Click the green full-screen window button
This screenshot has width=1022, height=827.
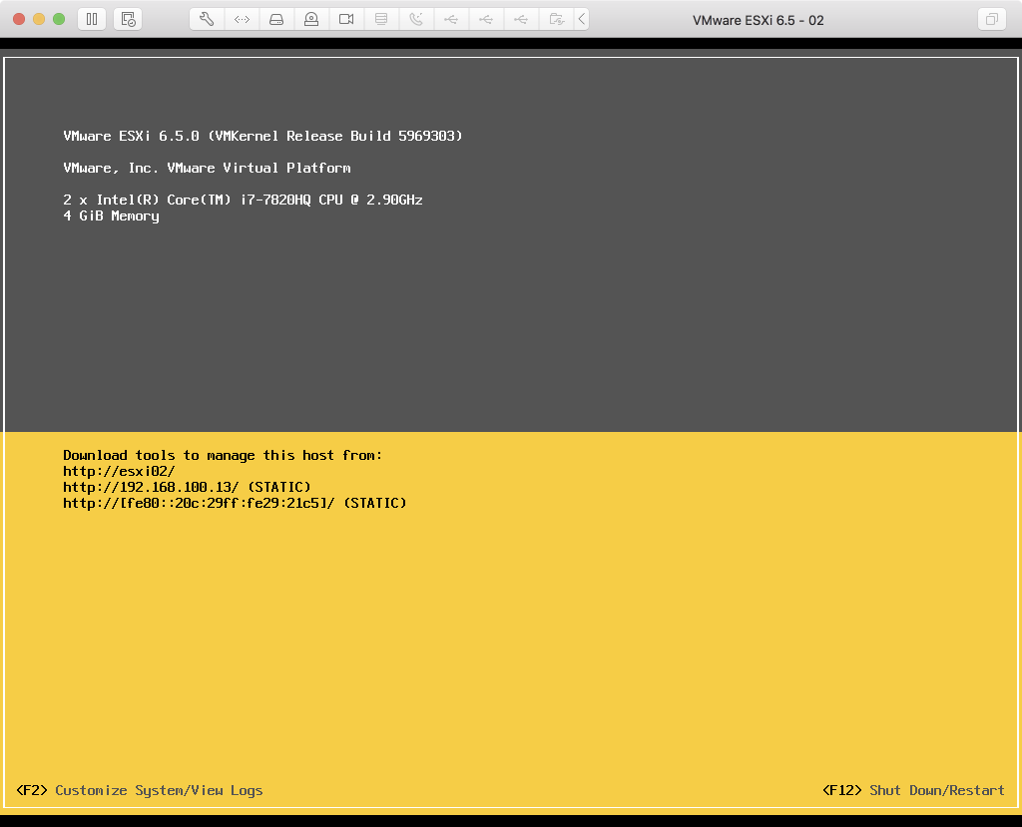click(x=59, y=19)
